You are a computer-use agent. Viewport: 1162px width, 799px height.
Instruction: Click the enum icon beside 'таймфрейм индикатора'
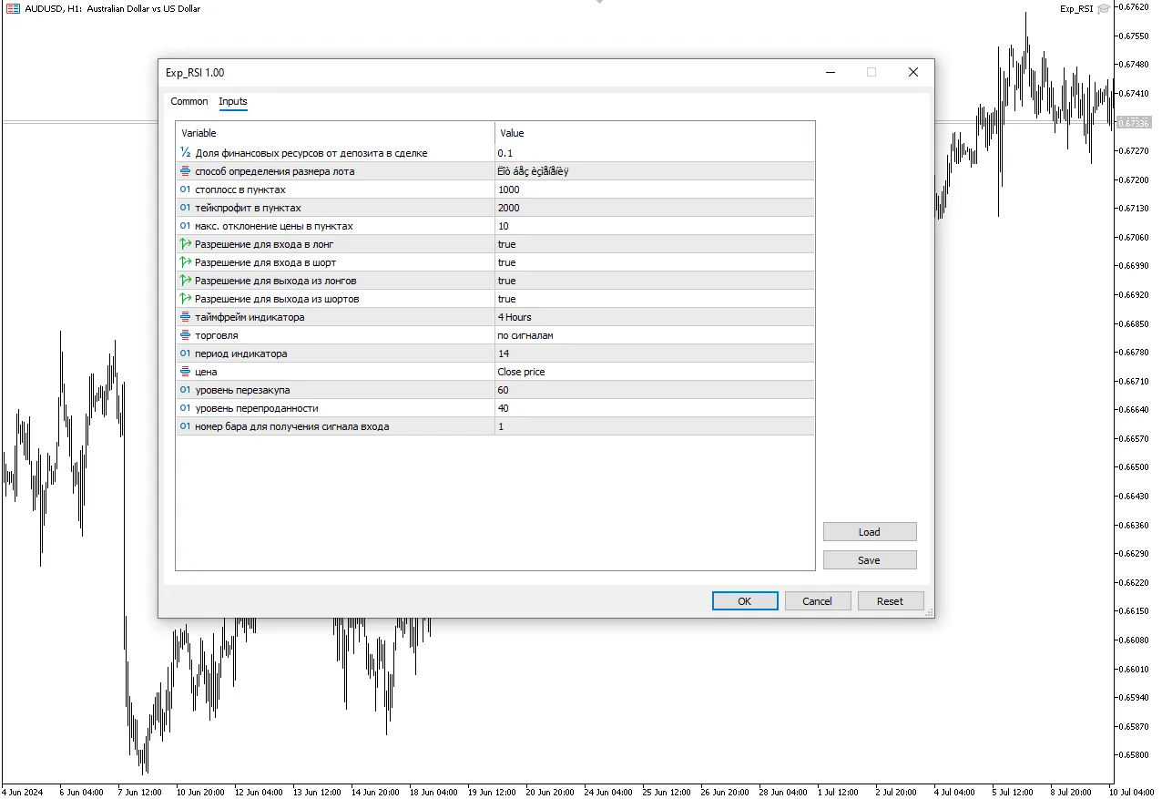185,317
